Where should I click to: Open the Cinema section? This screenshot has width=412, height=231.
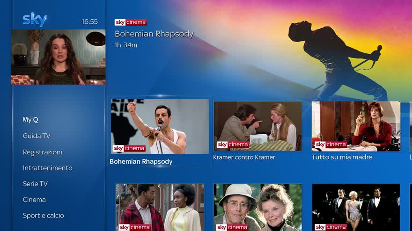[34, 200]
